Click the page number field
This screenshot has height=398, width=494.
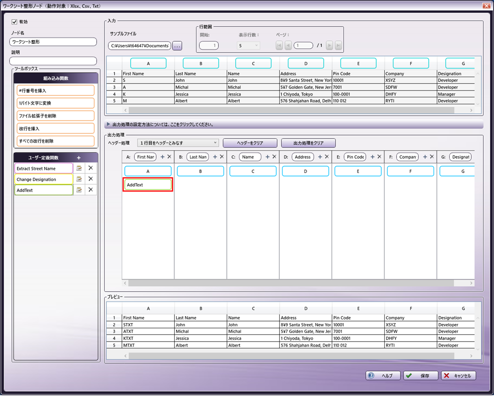pos(303,45)
